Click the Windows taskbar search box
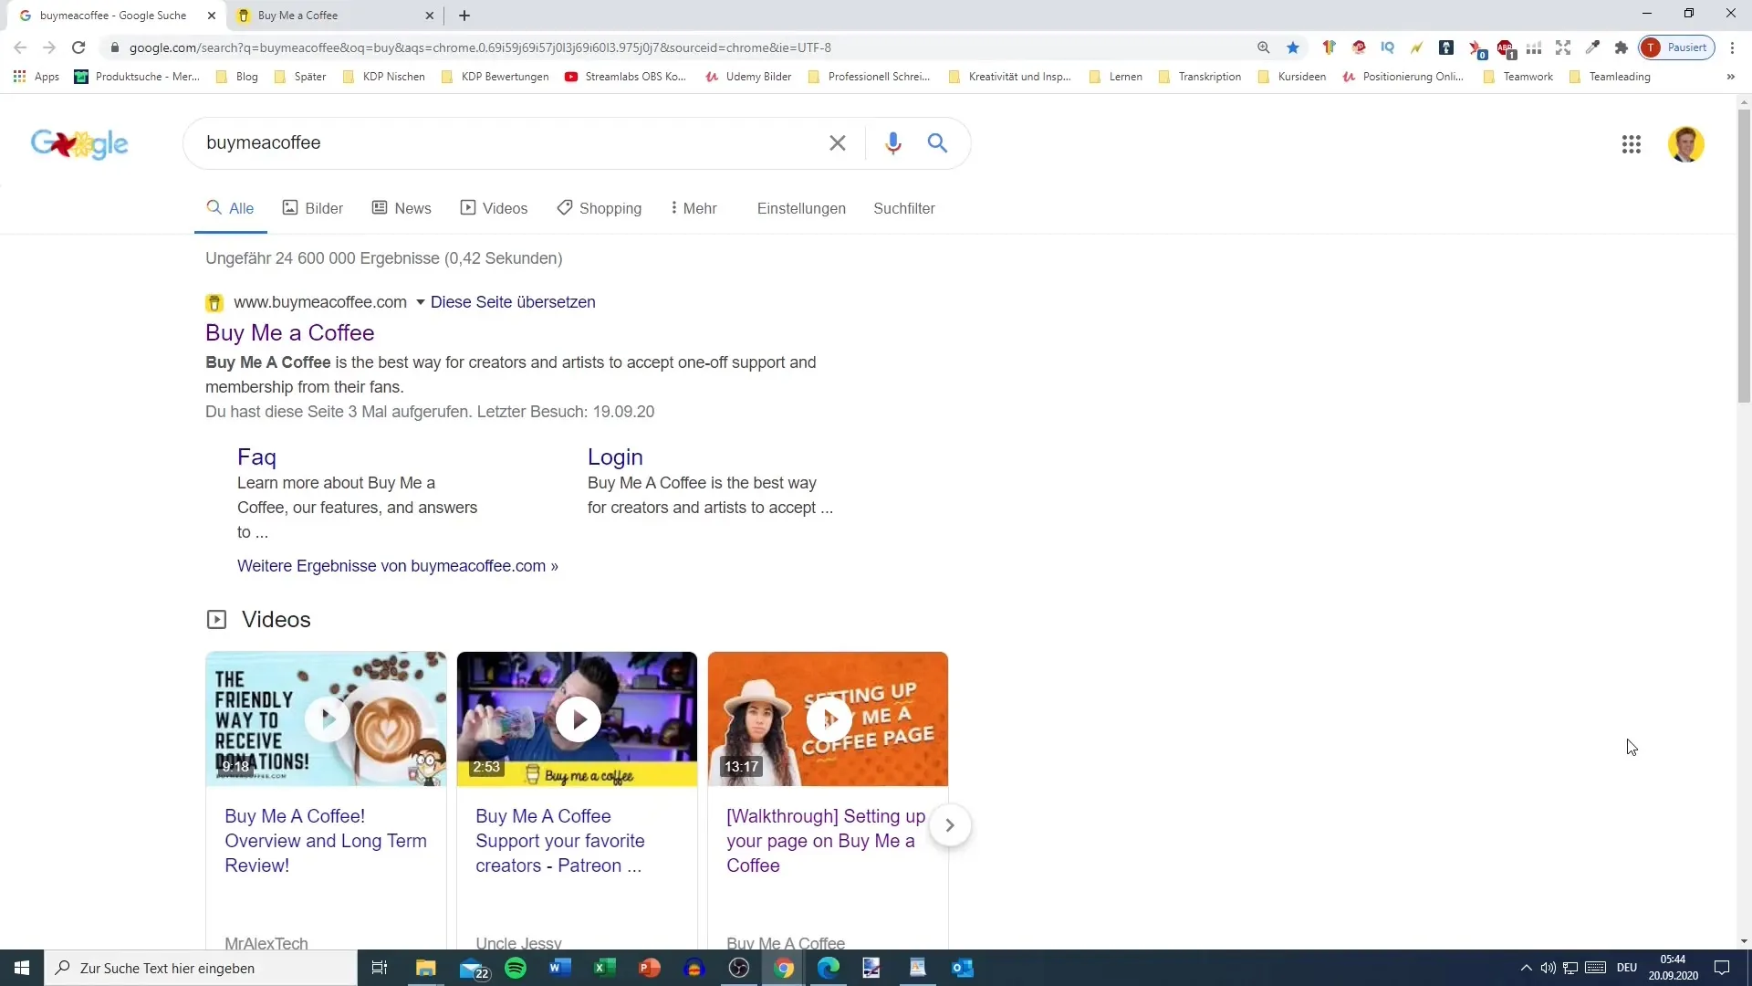Image resolution: width=1752 pixels, height=986 pixels. [201, 968]
